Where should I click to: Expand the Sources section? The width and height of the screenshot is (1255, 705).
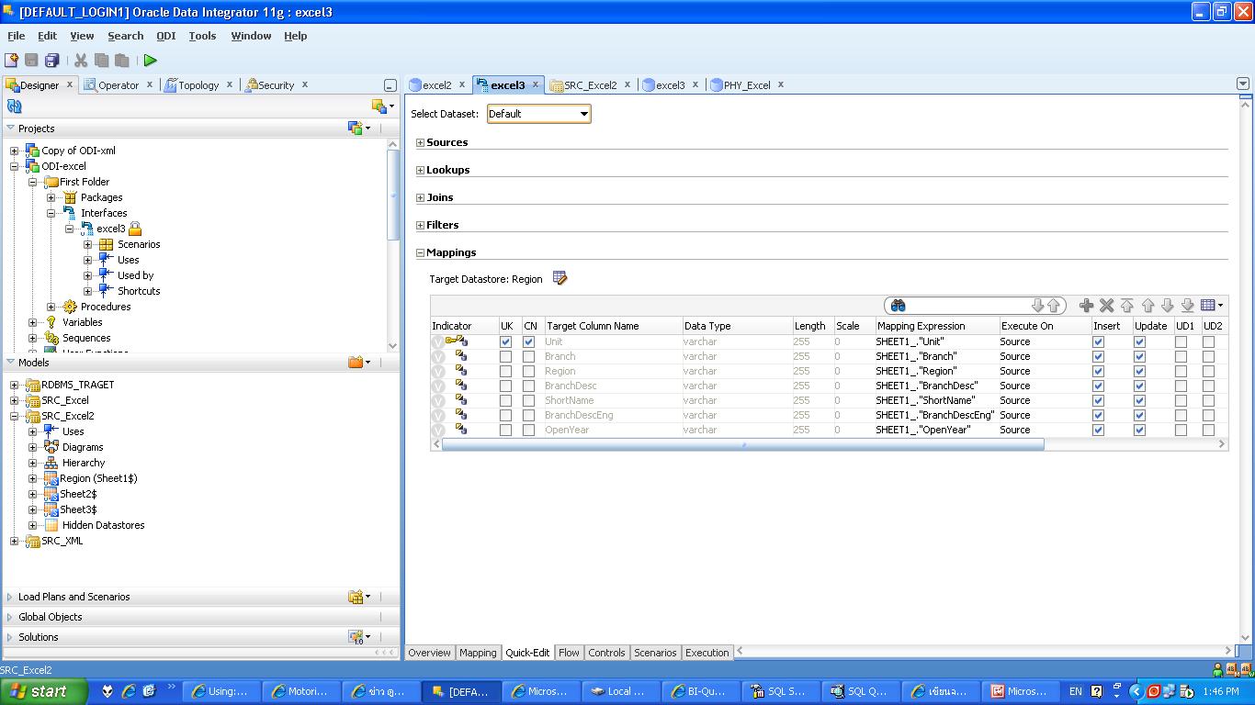tap(421, 142)
